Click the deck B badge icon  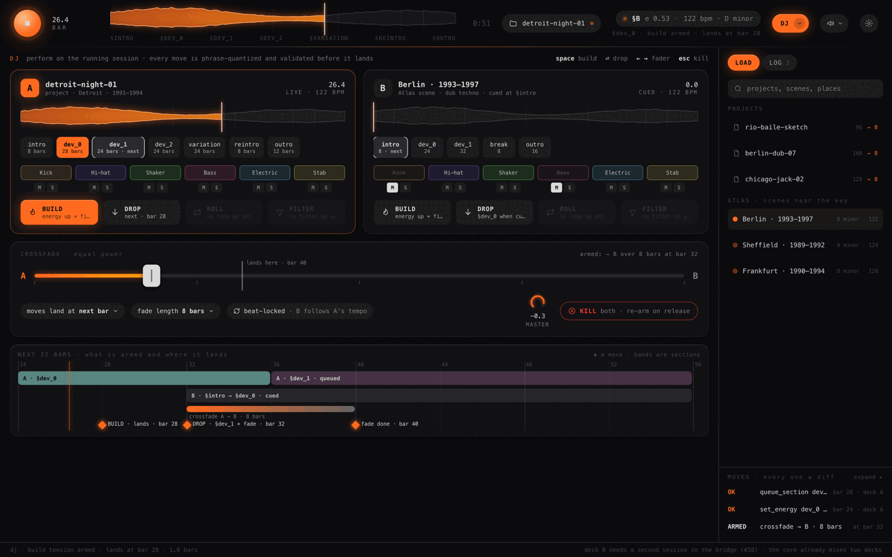click(x=383, y=88)
